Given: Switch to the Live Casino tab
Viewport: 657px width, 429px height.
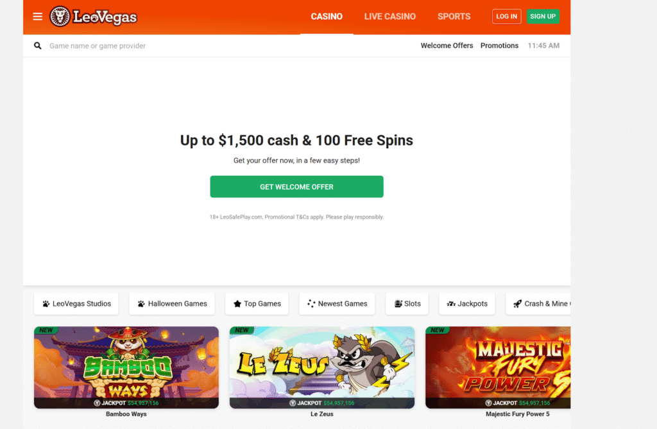Looking at the screenshot, I should (x=389, y=17).
